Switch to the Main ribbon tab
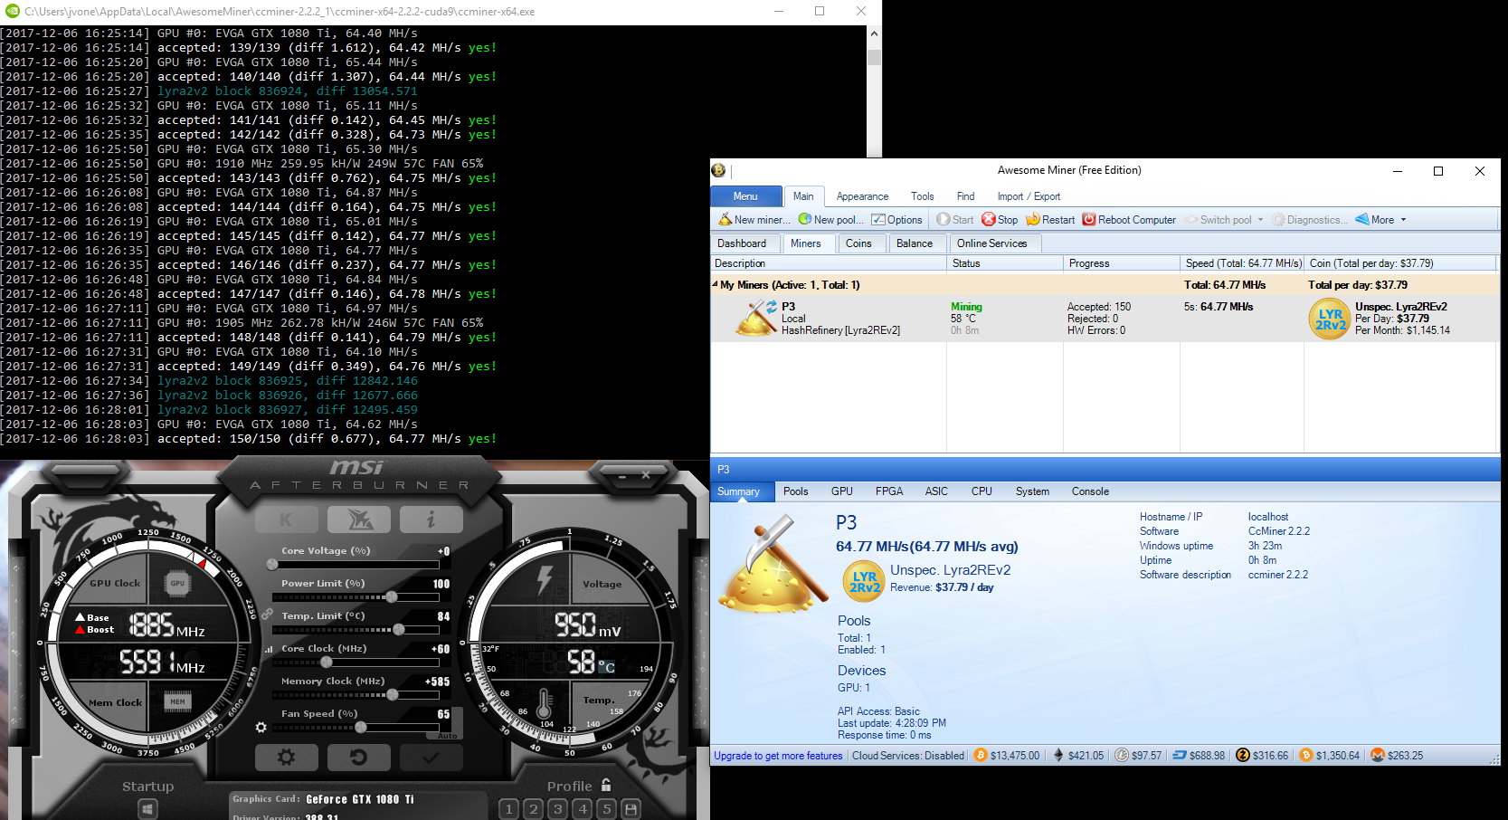The width and height of the screenshot is (1508, 820). tap(803, 196)
